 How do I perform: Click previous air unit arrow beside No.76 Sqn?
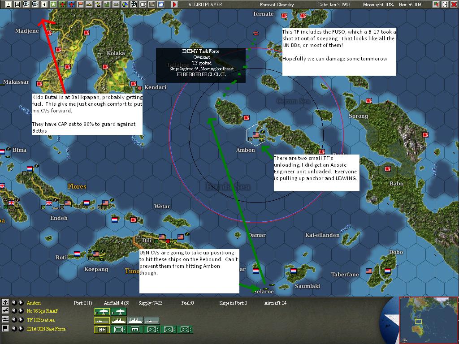(14, 311)
